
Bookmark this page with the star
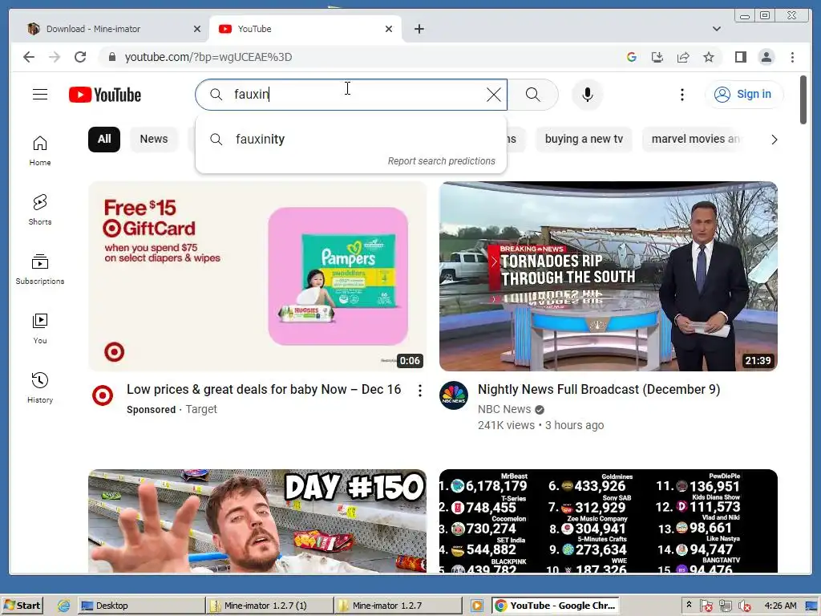pyautogui.click(x=709, y=57)
